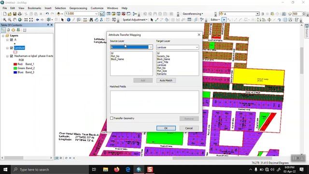This screenshot has height=174, width=309.
Task: Click the Add Data icon
Action: (58, 14)
